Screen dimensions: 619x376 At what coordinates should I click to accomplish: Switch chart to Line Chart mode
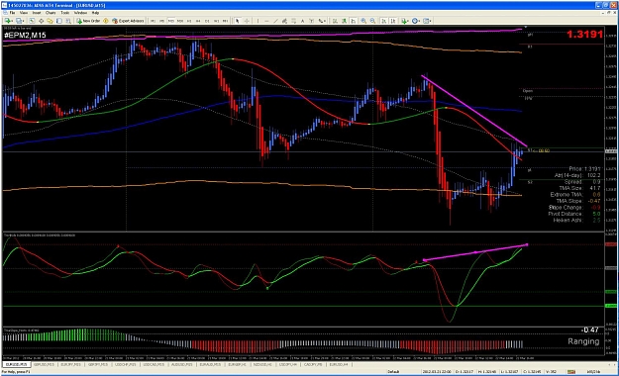[353, 21]
